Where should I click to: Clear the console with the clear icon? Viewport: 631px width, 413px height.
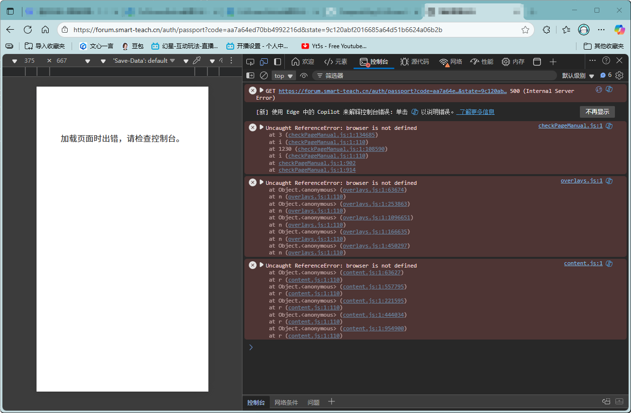(264, 75)
